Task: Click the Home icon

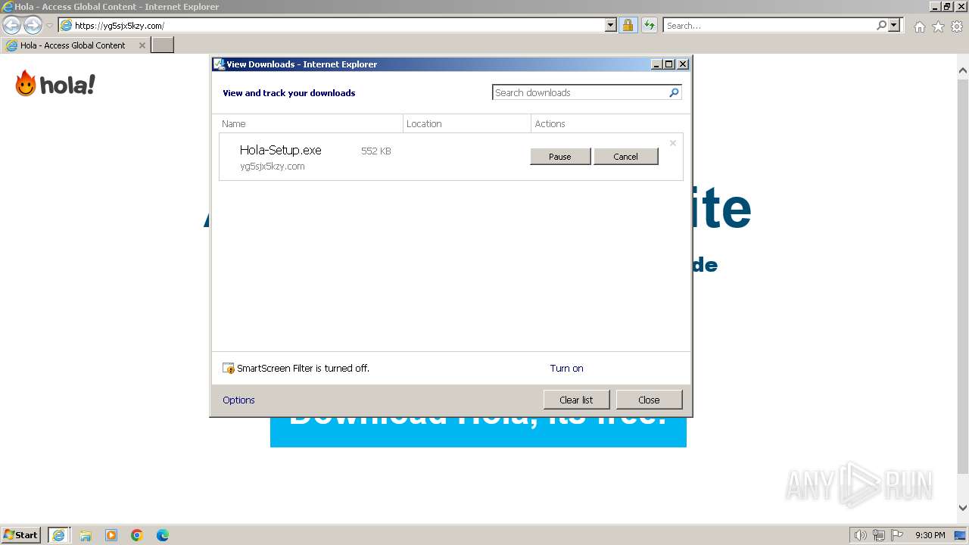Action: 919,26
